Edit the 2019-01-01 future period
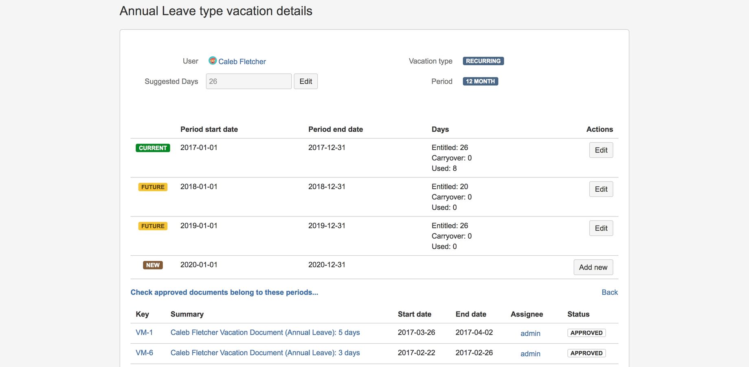This screenshot has width=749, height=367. click(x=601, y=228)
